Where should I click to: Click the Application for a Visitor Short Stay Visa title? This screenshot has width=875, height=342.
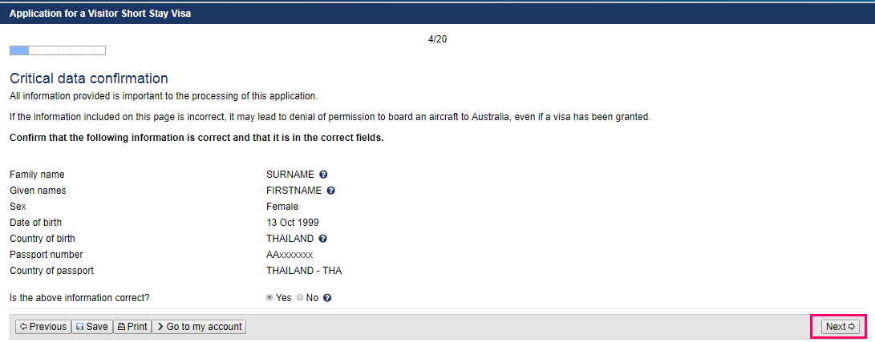pos(100,14)
